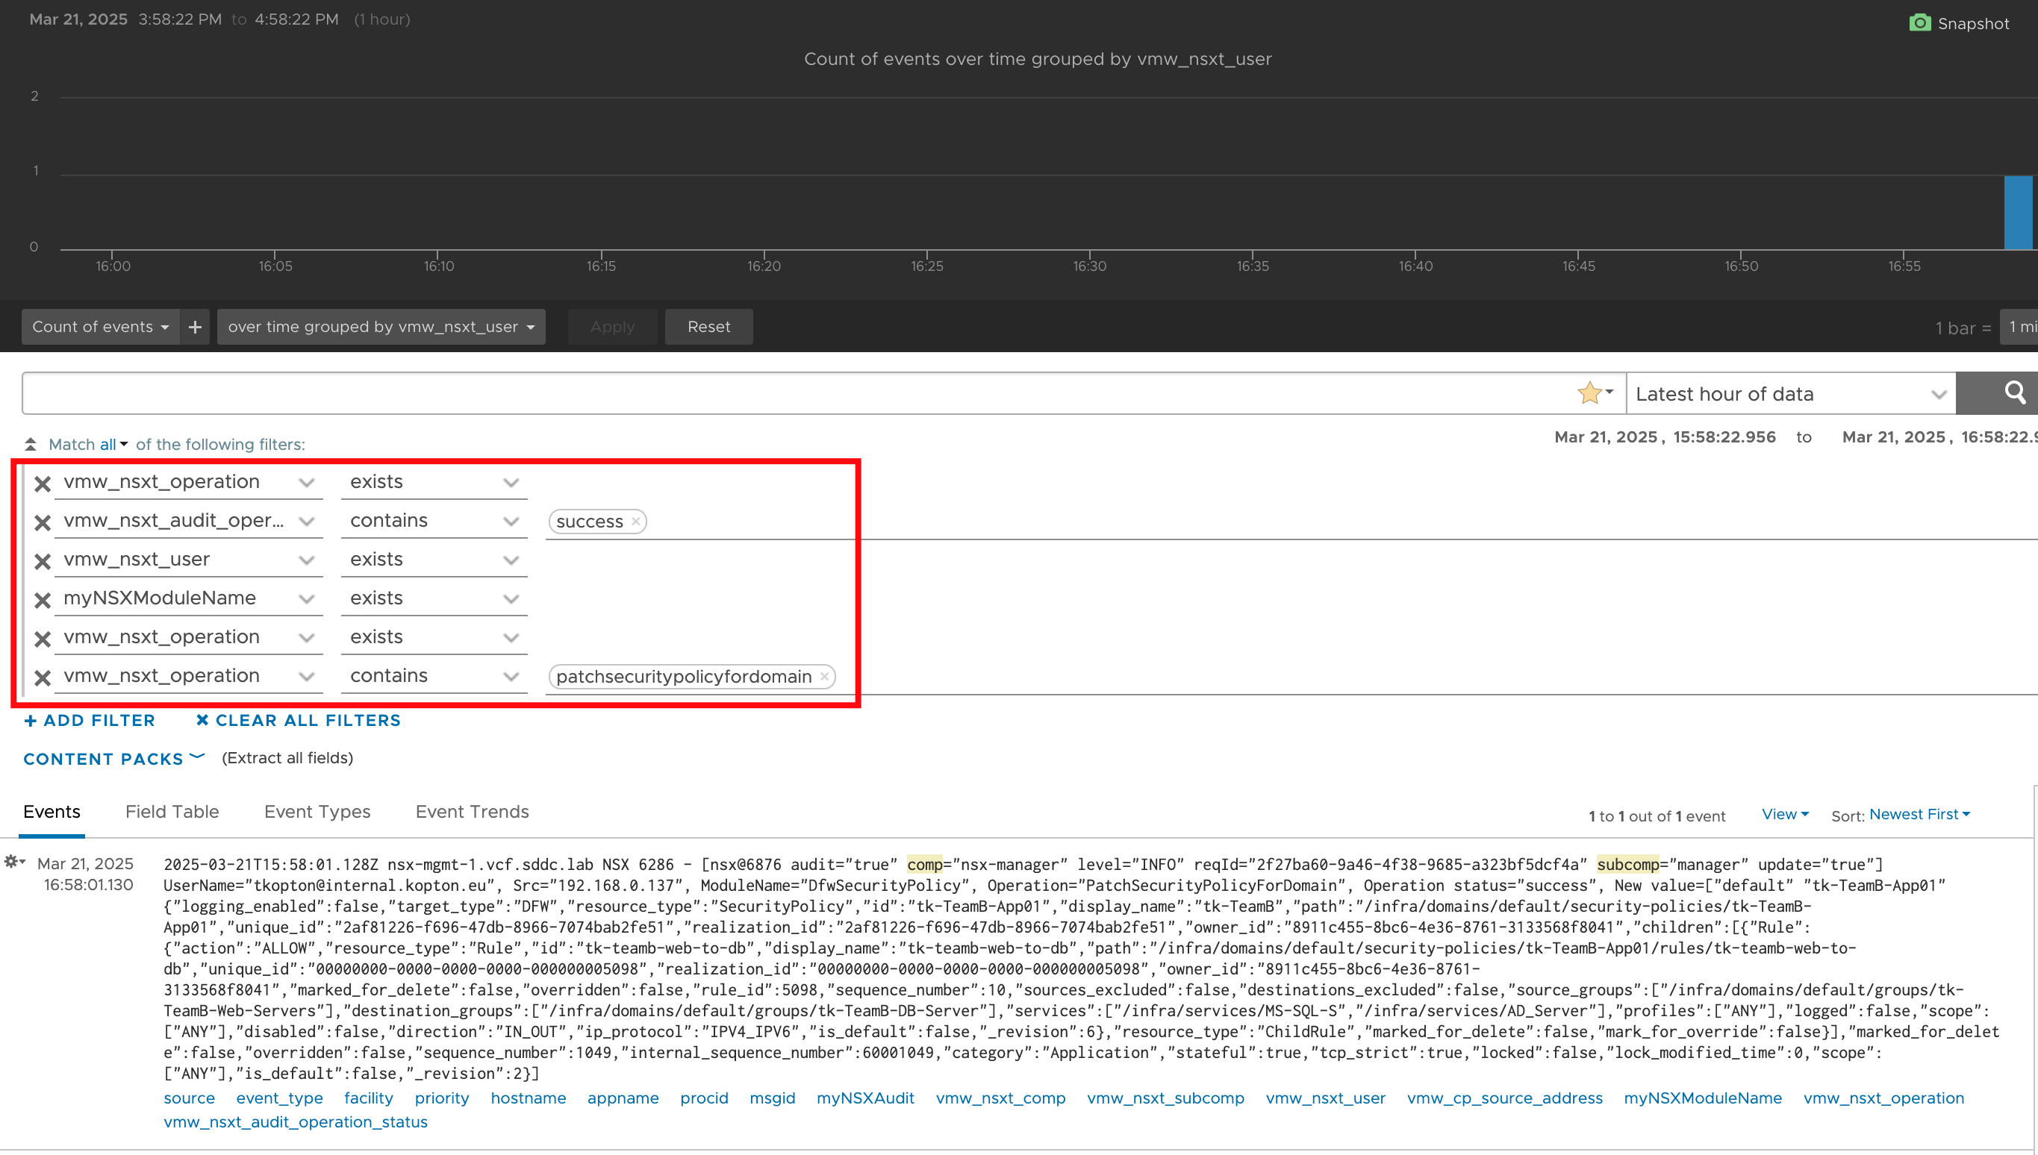Viewport: 2038px width, 1155px height.
Task: Click the 'vmw_nsxt_subcomp' field link
Action: (1165, 1098)
